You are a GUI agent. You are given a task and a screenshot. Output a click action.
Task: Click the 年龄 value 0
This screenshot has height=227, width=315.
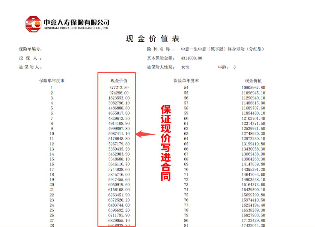coord(234,67)
